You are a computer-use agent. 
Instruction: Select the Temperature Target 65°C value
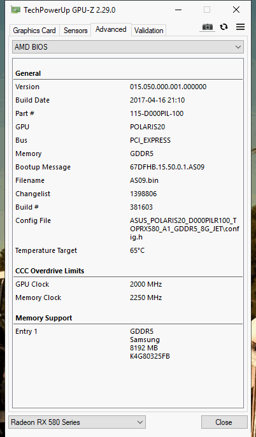(137, 250)
